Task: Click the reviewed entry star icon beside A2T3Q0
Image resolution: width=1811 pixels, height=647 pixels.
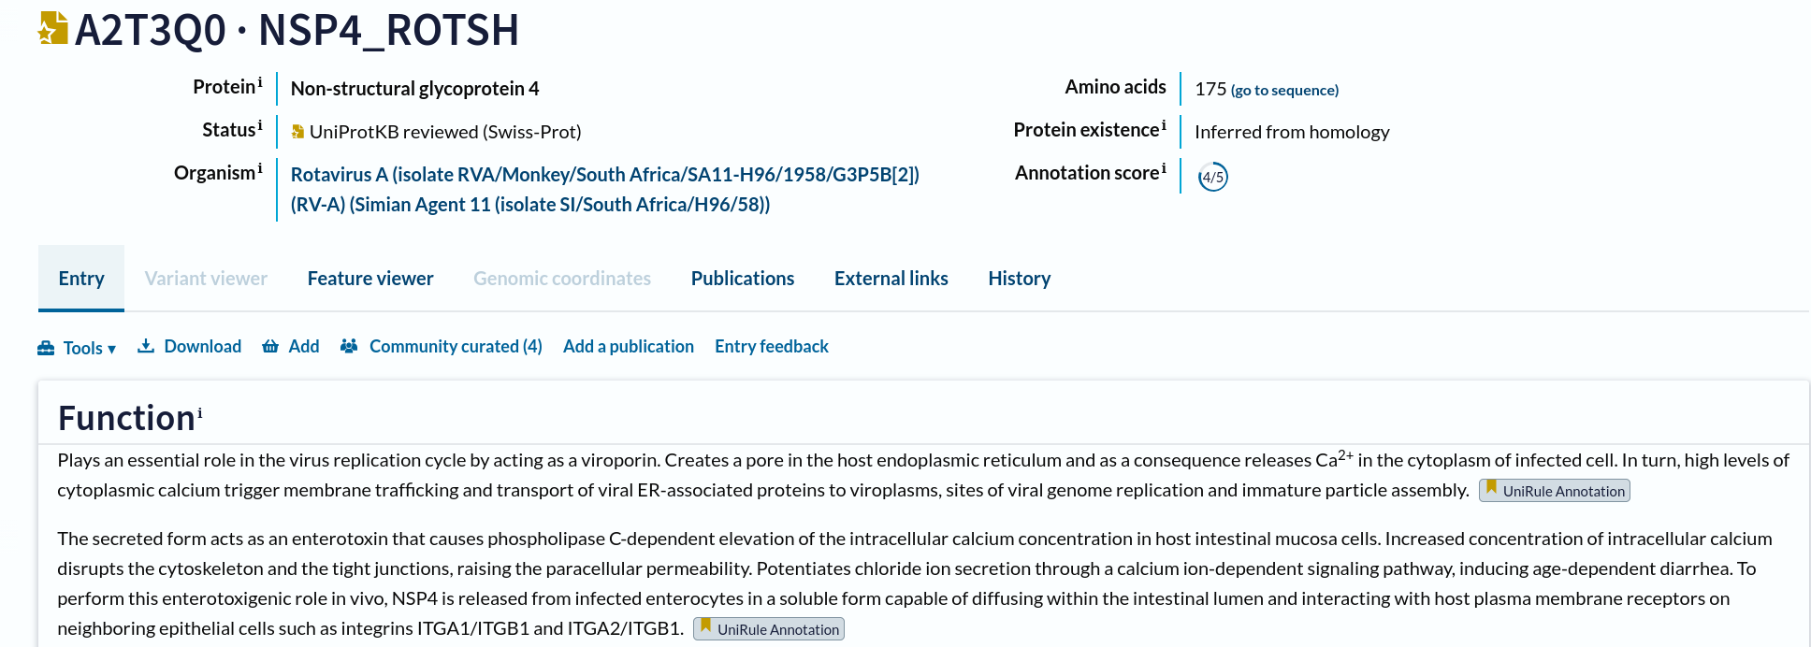Action: tap(52, 28)
